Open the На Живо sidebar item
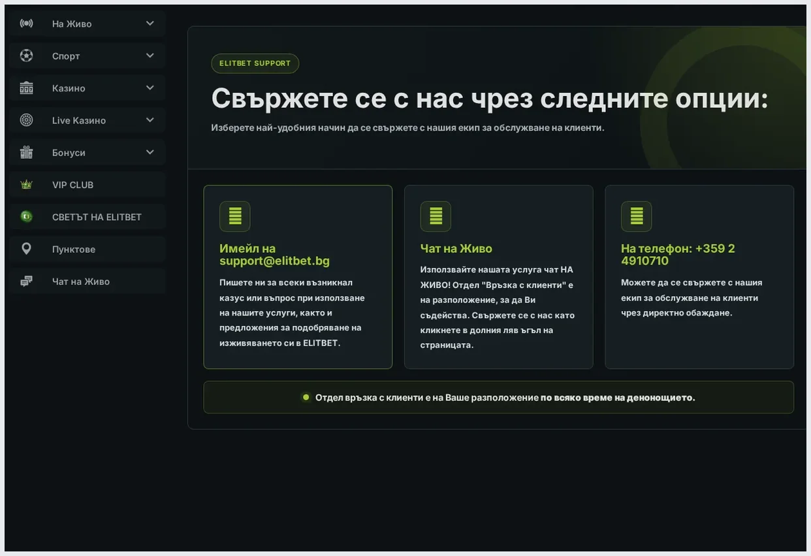Image resolution: width=811 pixels, height=556 pixels. pyautogui.click(x=87, y=24)
